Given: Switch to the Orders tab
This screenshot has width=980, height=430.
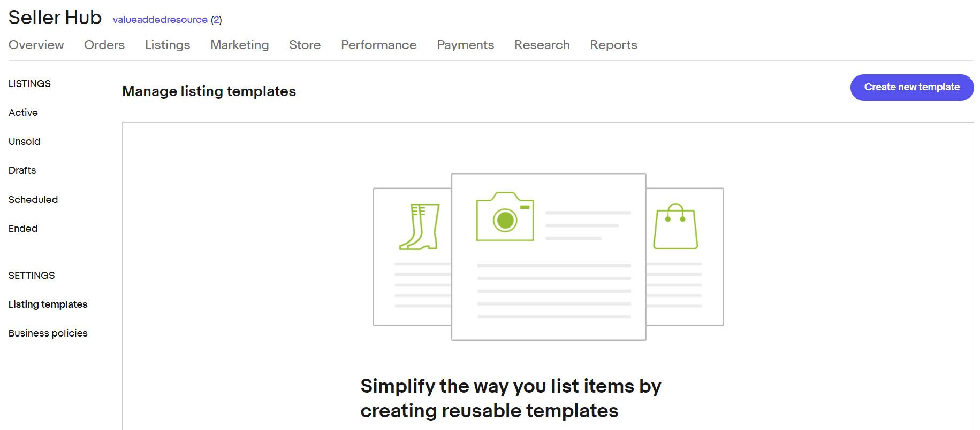Looking at the screenshot, I should tap(104, 45).
